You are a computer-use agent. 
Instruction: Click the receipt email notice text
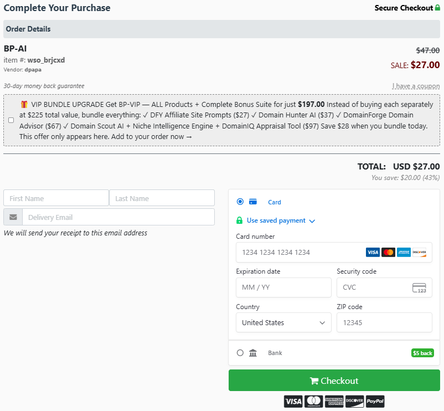pyautogui.click(x=75, y=233)
